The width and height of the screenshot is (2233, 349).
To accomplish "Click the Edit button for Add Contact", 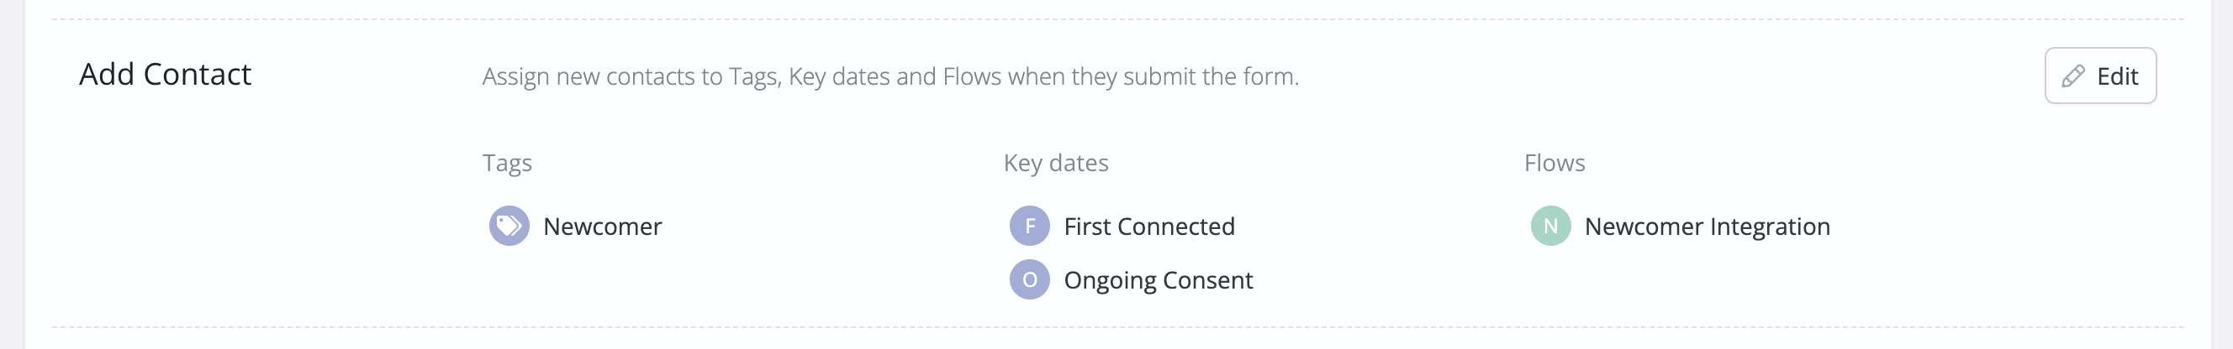I will coord(2099,76).
